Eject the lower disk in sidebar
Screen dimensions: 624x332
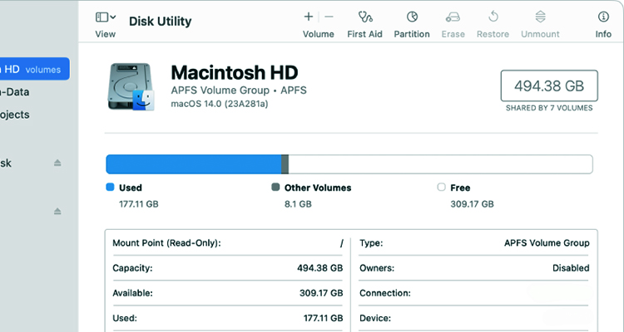tap(57, 212)
